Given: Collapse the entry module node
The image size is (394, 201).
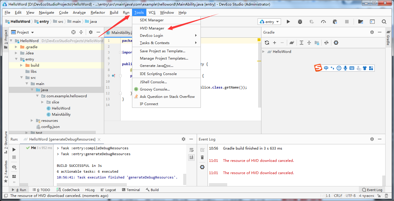Looking at the screenshot, I should click(x=16, y=59).
